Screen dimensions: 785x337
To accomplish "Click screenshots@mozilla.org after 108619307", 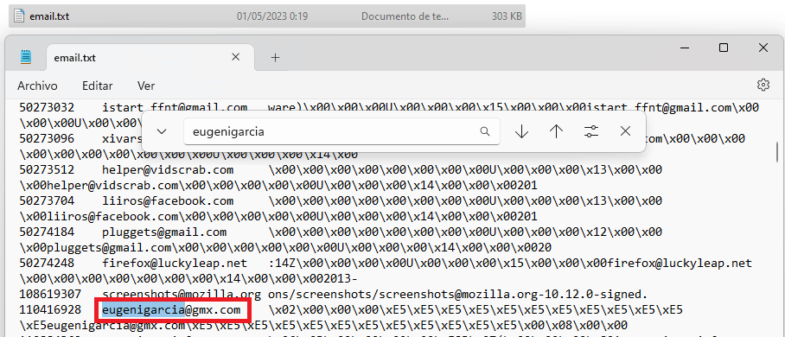I will tap(182, 294).
